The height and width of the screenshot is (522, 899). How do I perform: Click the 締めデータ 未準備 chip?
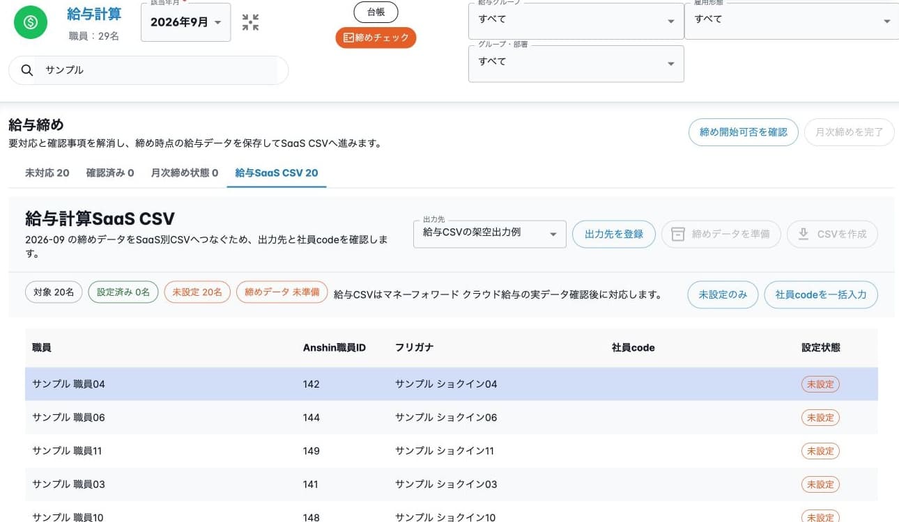(x=282, y=292)
